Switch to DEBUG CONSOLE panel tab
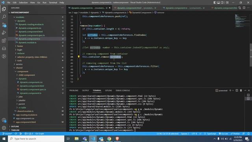 123,90
